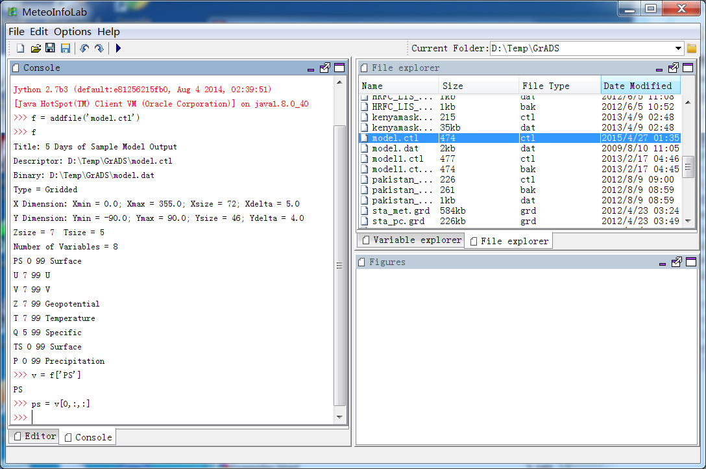Open the Help menu
Image resolution: width=706 pixels, height=469 pixels.
tap(108, 32)
